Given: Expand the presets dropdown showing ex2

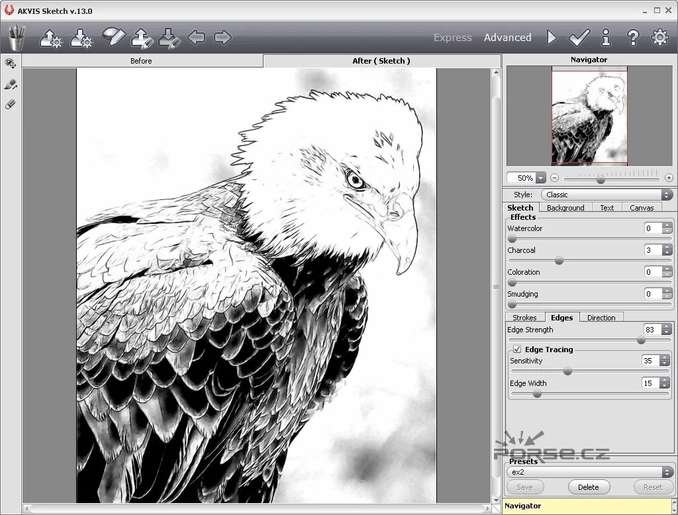Looking at the screenshot, I should (589, 472).
